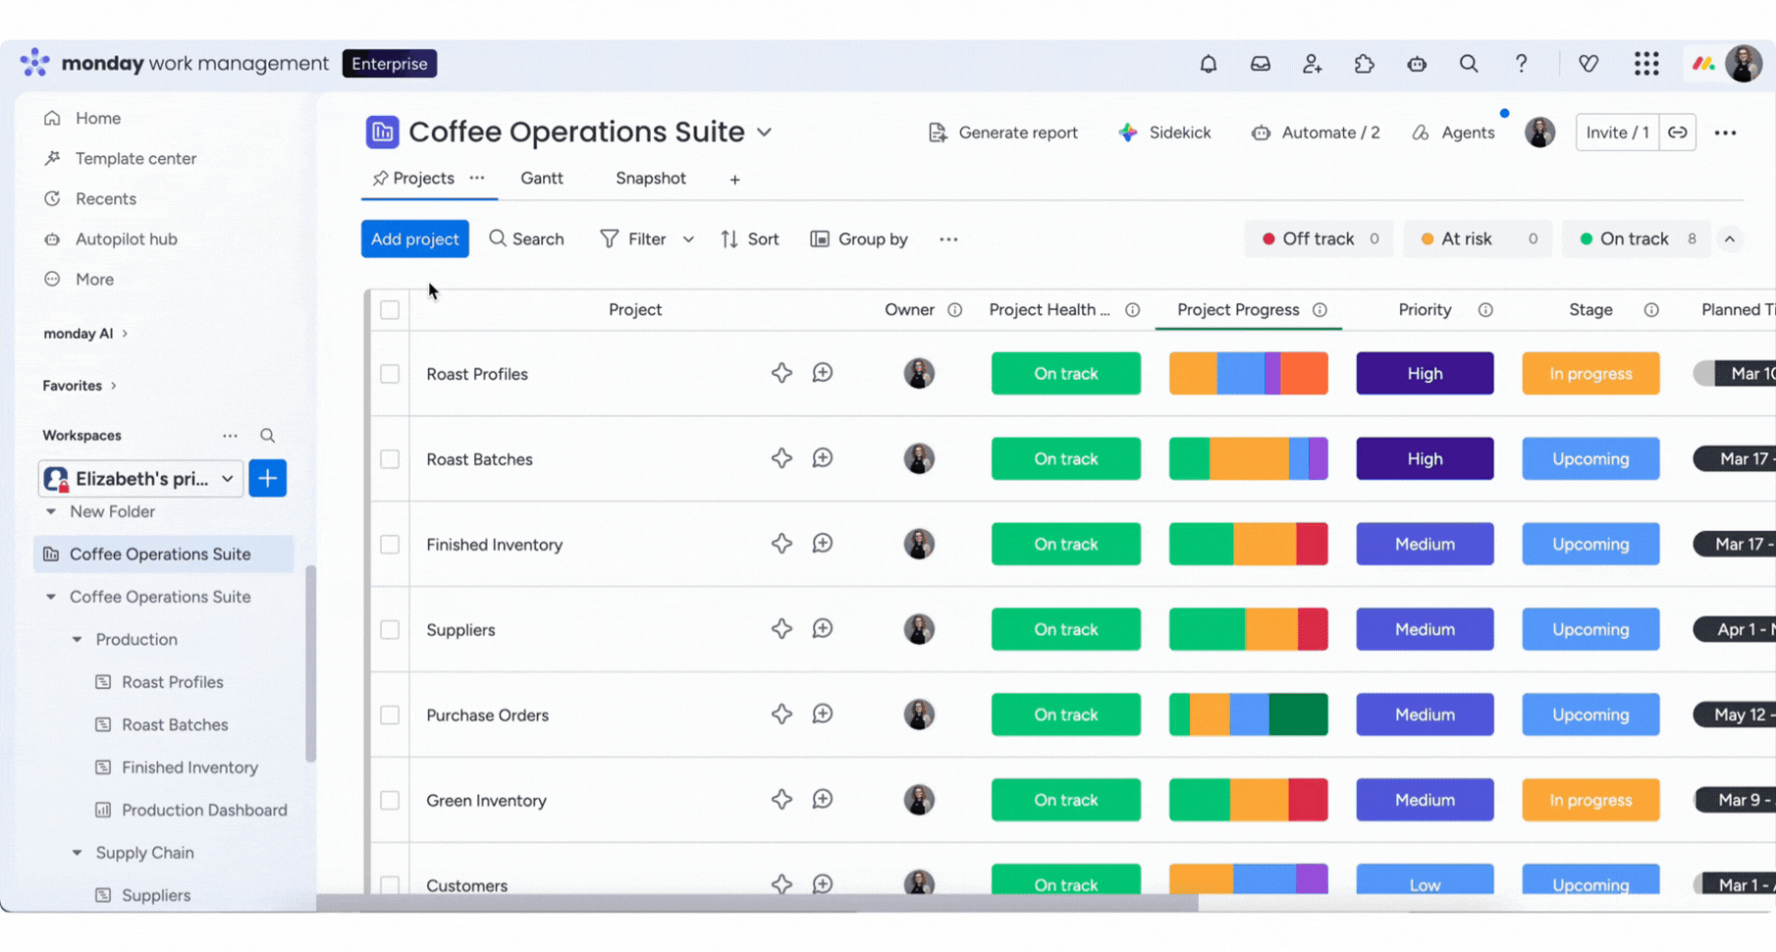Viewport: 1776px width, 952px height.
Task: Open Template center in sidebar
Action: coord(135,158)
